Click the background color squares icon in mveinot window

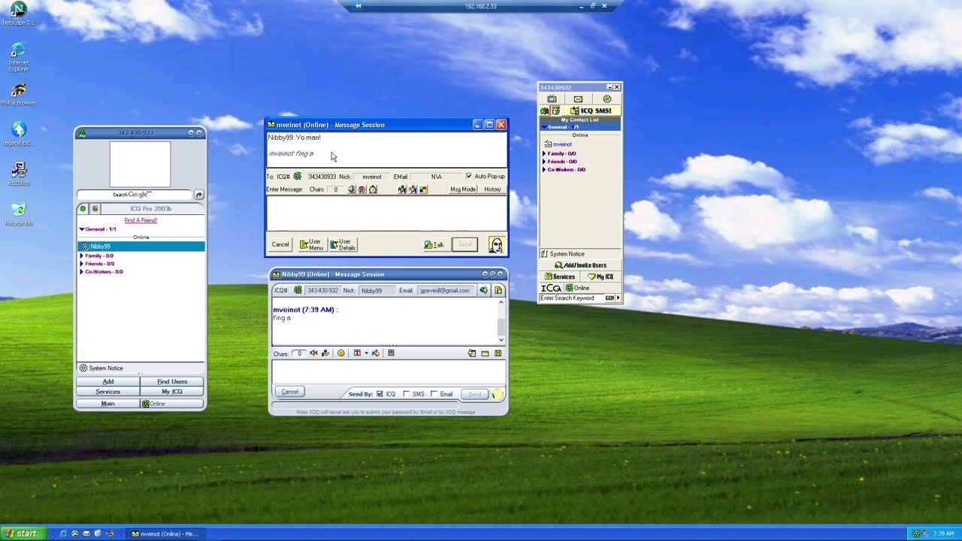[423, 189]
